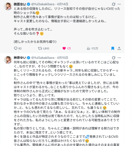Click verified badge on the first post
This screenshot has height=146, width=134.
point(29,4)
